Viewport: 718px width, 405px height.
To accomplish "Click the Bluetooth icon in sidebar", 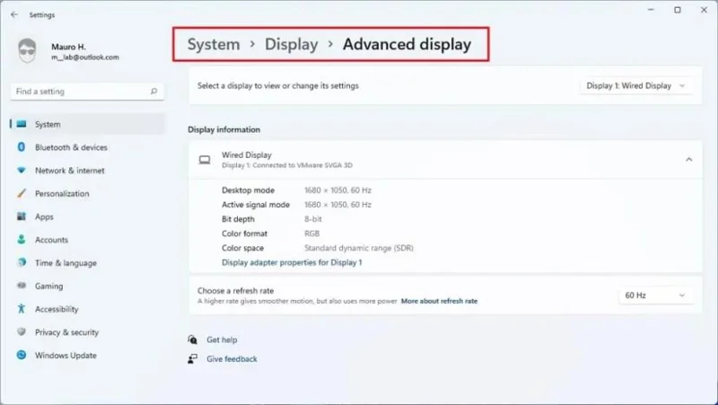I will pos(21,147).
